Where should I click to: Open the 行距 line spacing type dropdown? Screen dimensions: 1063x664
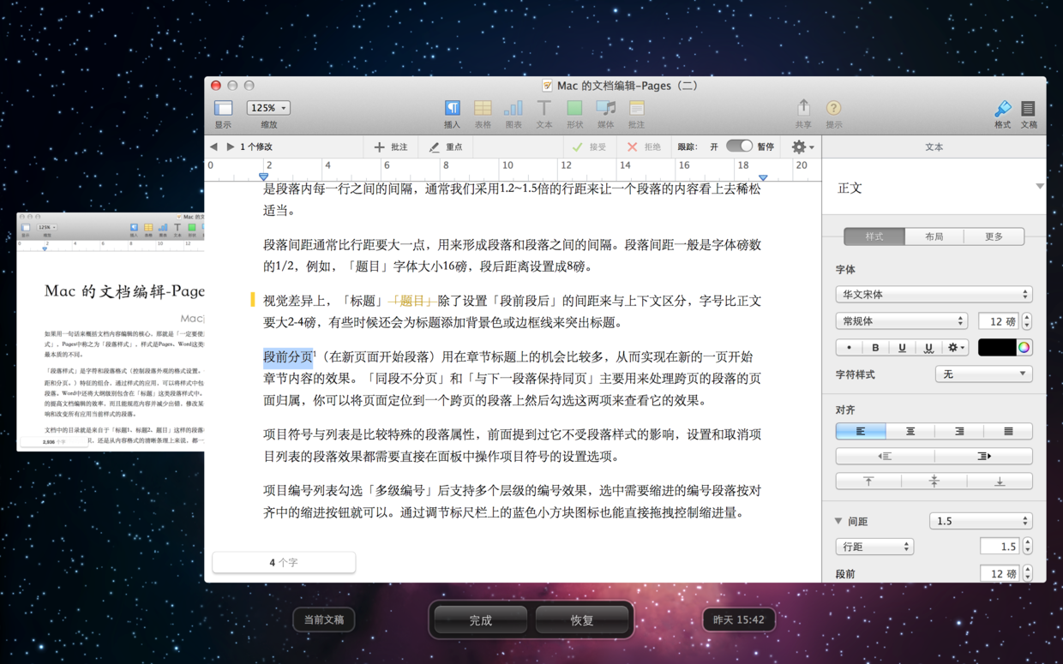(874, 547)
